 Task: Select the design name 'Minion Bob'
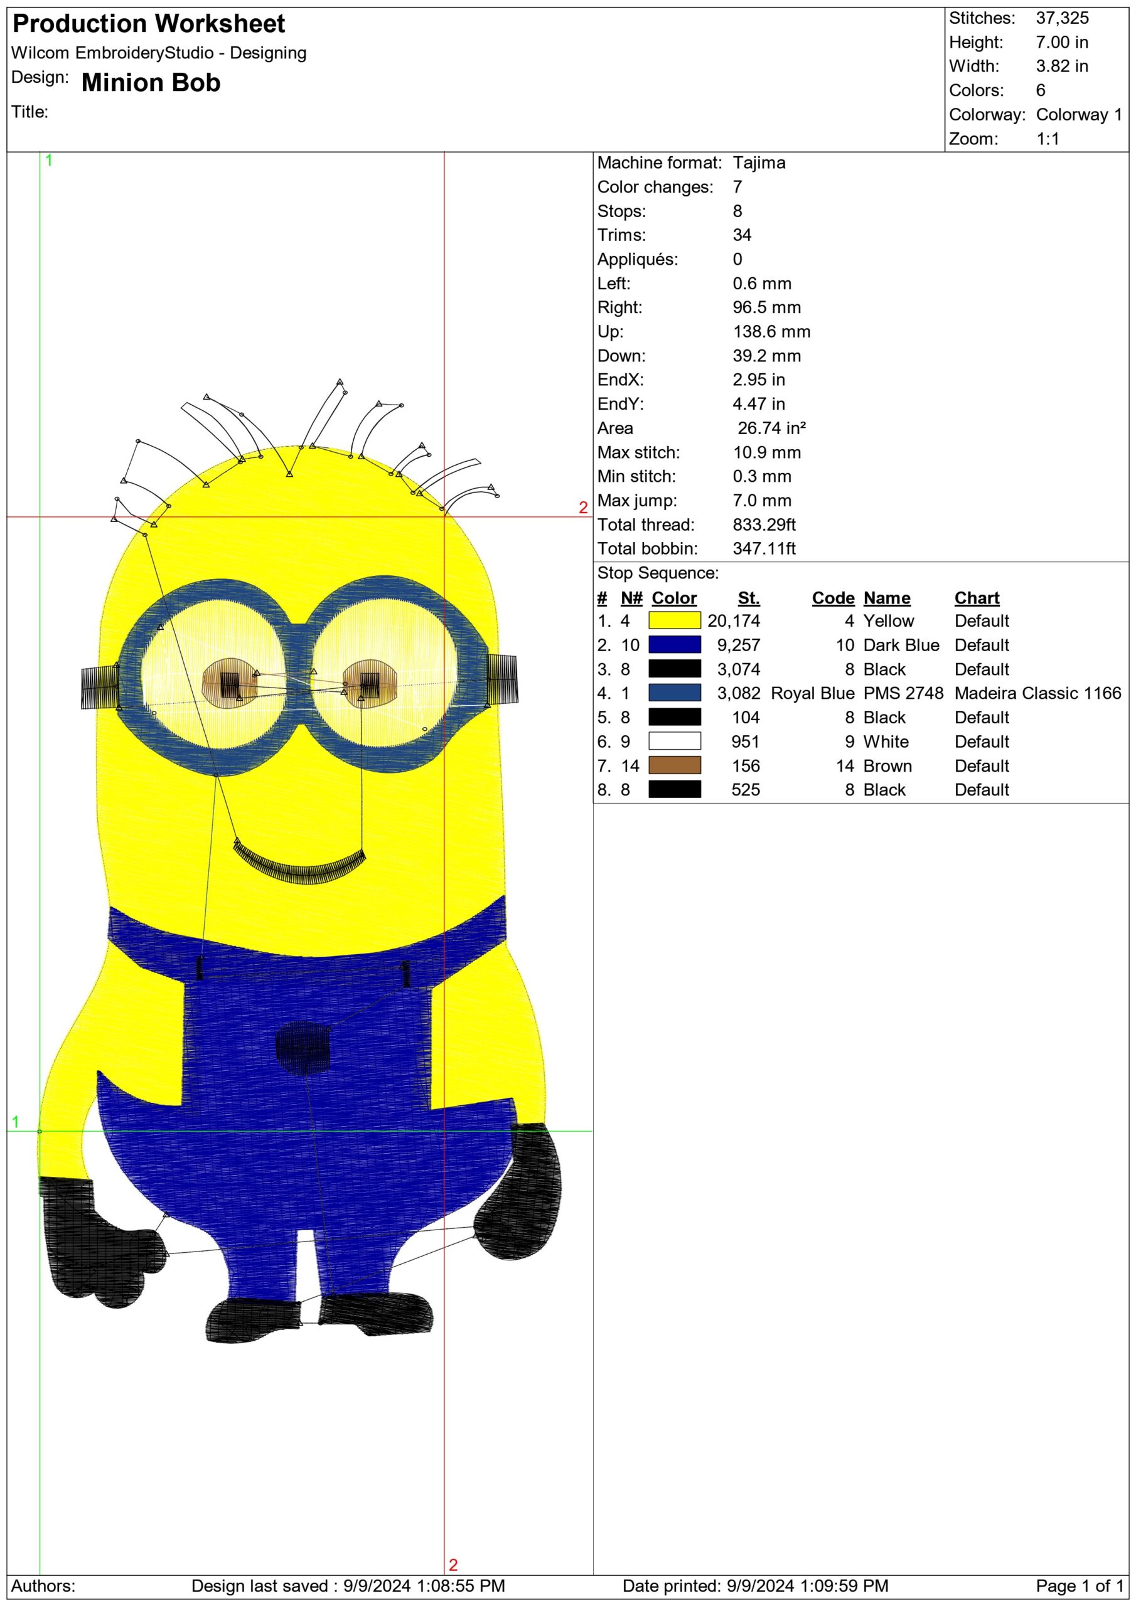[151, 83]
